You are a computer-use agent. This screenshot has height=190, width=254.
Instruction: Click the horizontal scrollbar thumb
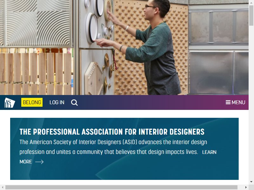pos(122,187)
